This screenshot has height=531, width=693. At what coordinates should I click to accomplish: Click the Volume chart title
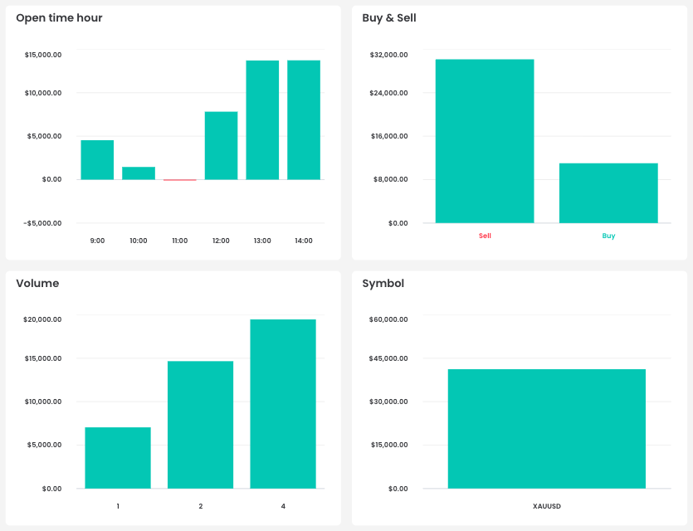coord(37,283)
